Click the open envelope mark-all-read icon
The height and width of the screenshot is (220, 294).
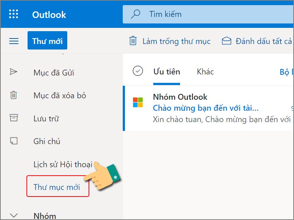[x=226, y=41]
